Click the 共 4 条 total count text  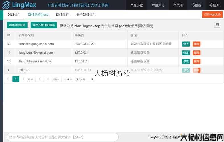tap(68, 79)
